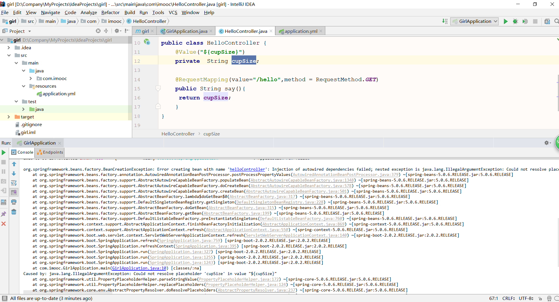Open the helloController link in the console
The width and height of the screenshot is (559, 302).
pos(247,169)
